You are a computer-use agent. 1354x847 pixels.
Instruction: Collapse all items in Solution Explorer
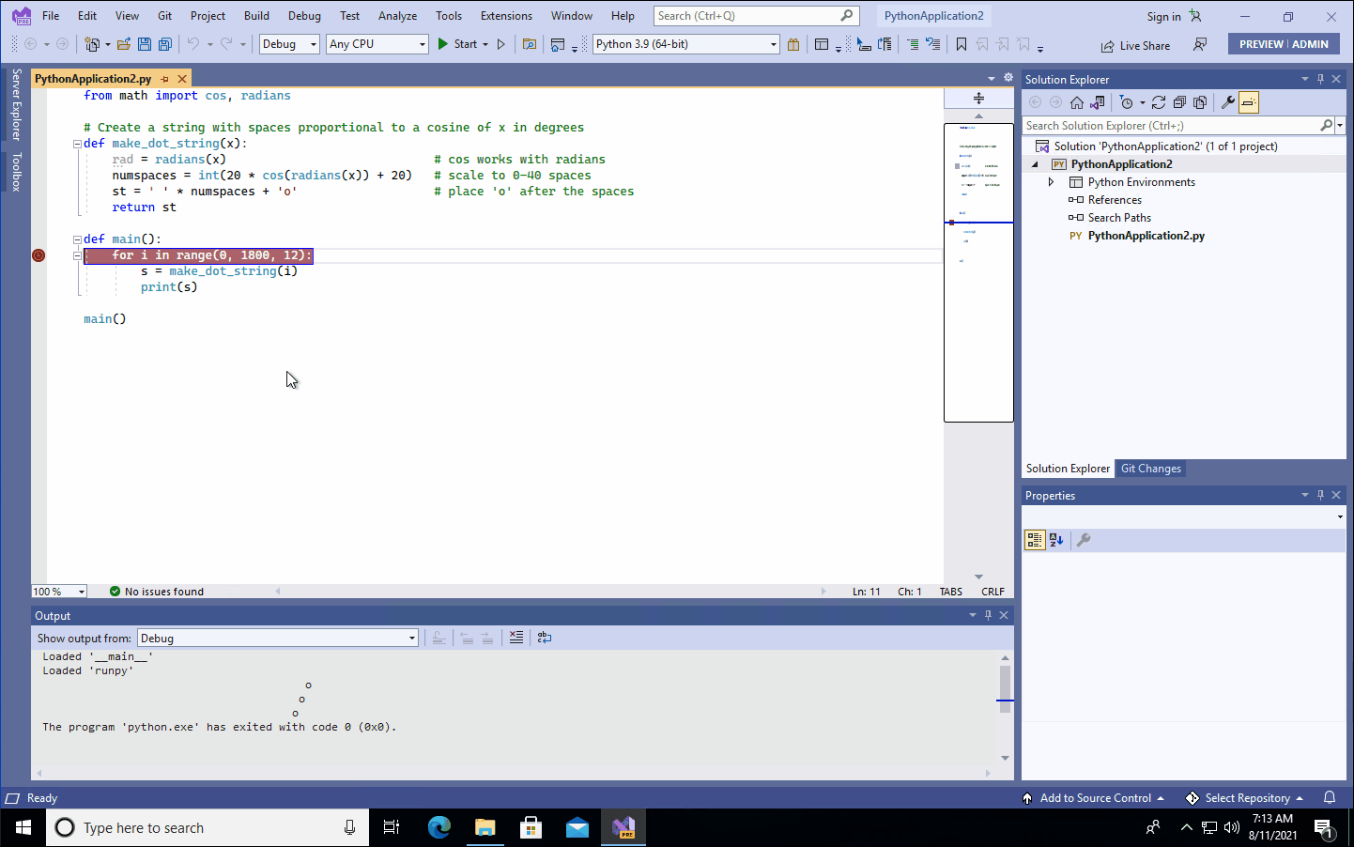[x=1179, y=102]
